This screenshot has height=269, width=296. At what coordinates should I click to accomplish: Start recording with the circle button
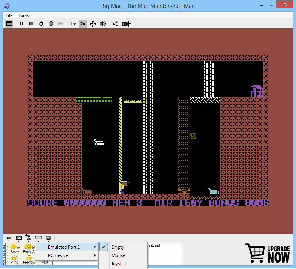coord(51,23)
